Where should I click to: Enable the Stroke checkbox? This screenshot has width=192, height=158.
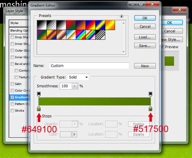pos(12,110)
